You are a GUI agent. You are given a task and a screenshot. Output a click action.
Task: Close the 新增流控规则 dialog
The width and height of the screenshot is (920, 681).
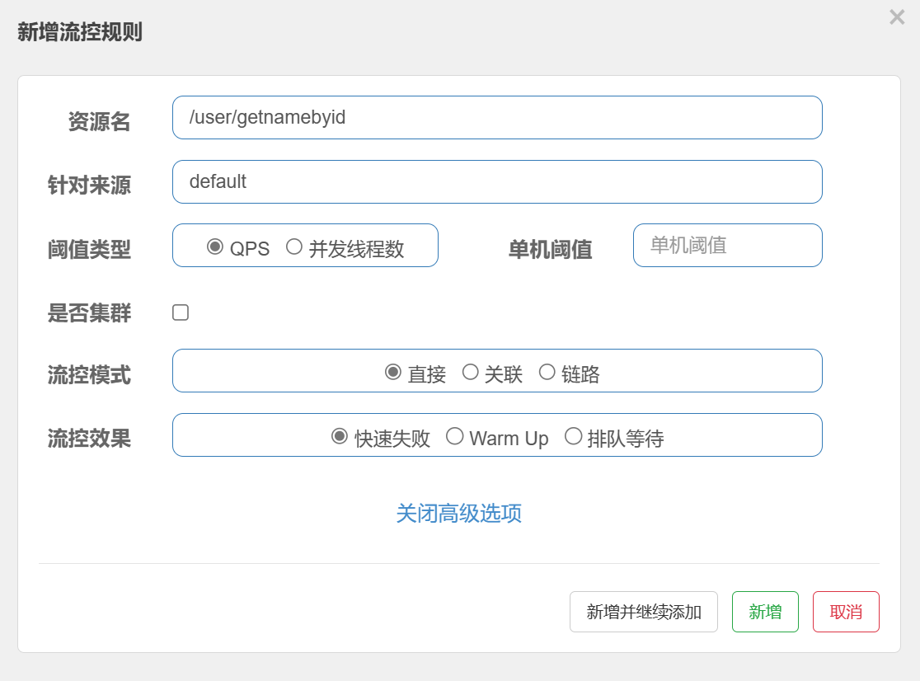[897, 17]
